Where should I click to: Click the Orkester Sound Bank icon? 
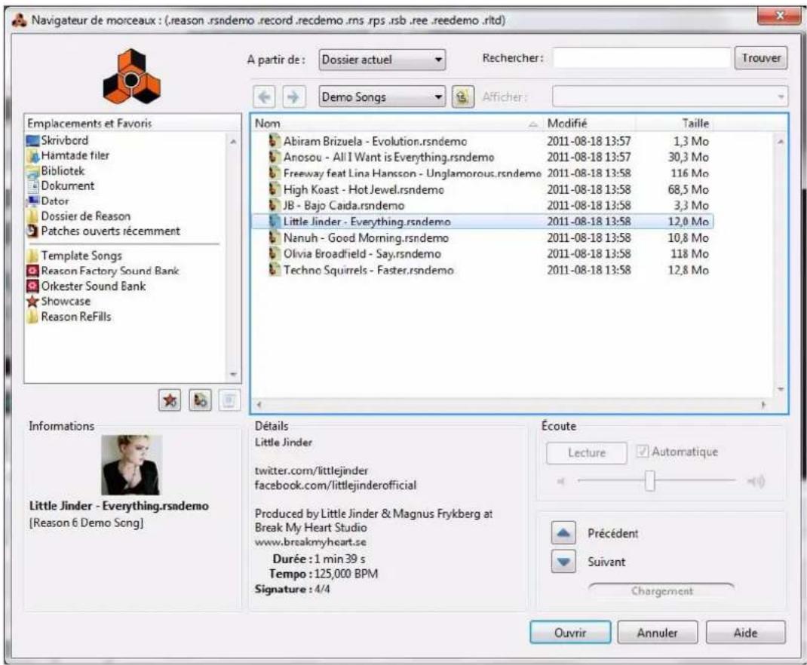[x=33, y=286]
